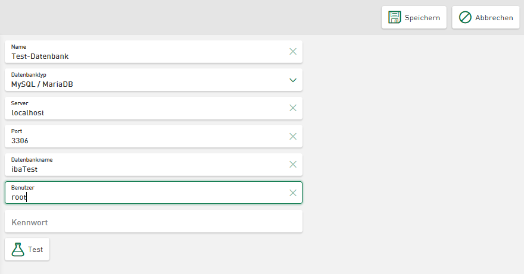The image size is (524, 274).
Task: Clear the Name field with its X
Action: pyautogui.click(x=292, y=52)
